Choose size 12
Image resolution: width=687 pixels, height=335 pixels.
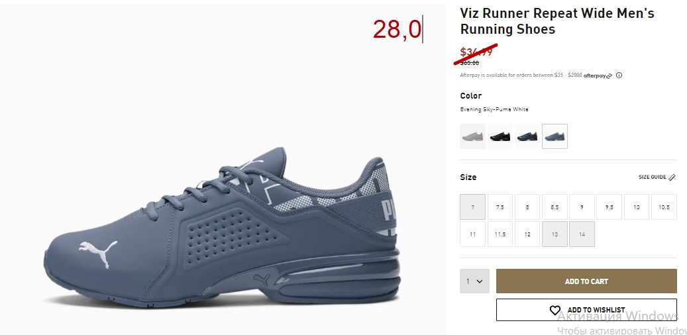(x=527, y=234)
